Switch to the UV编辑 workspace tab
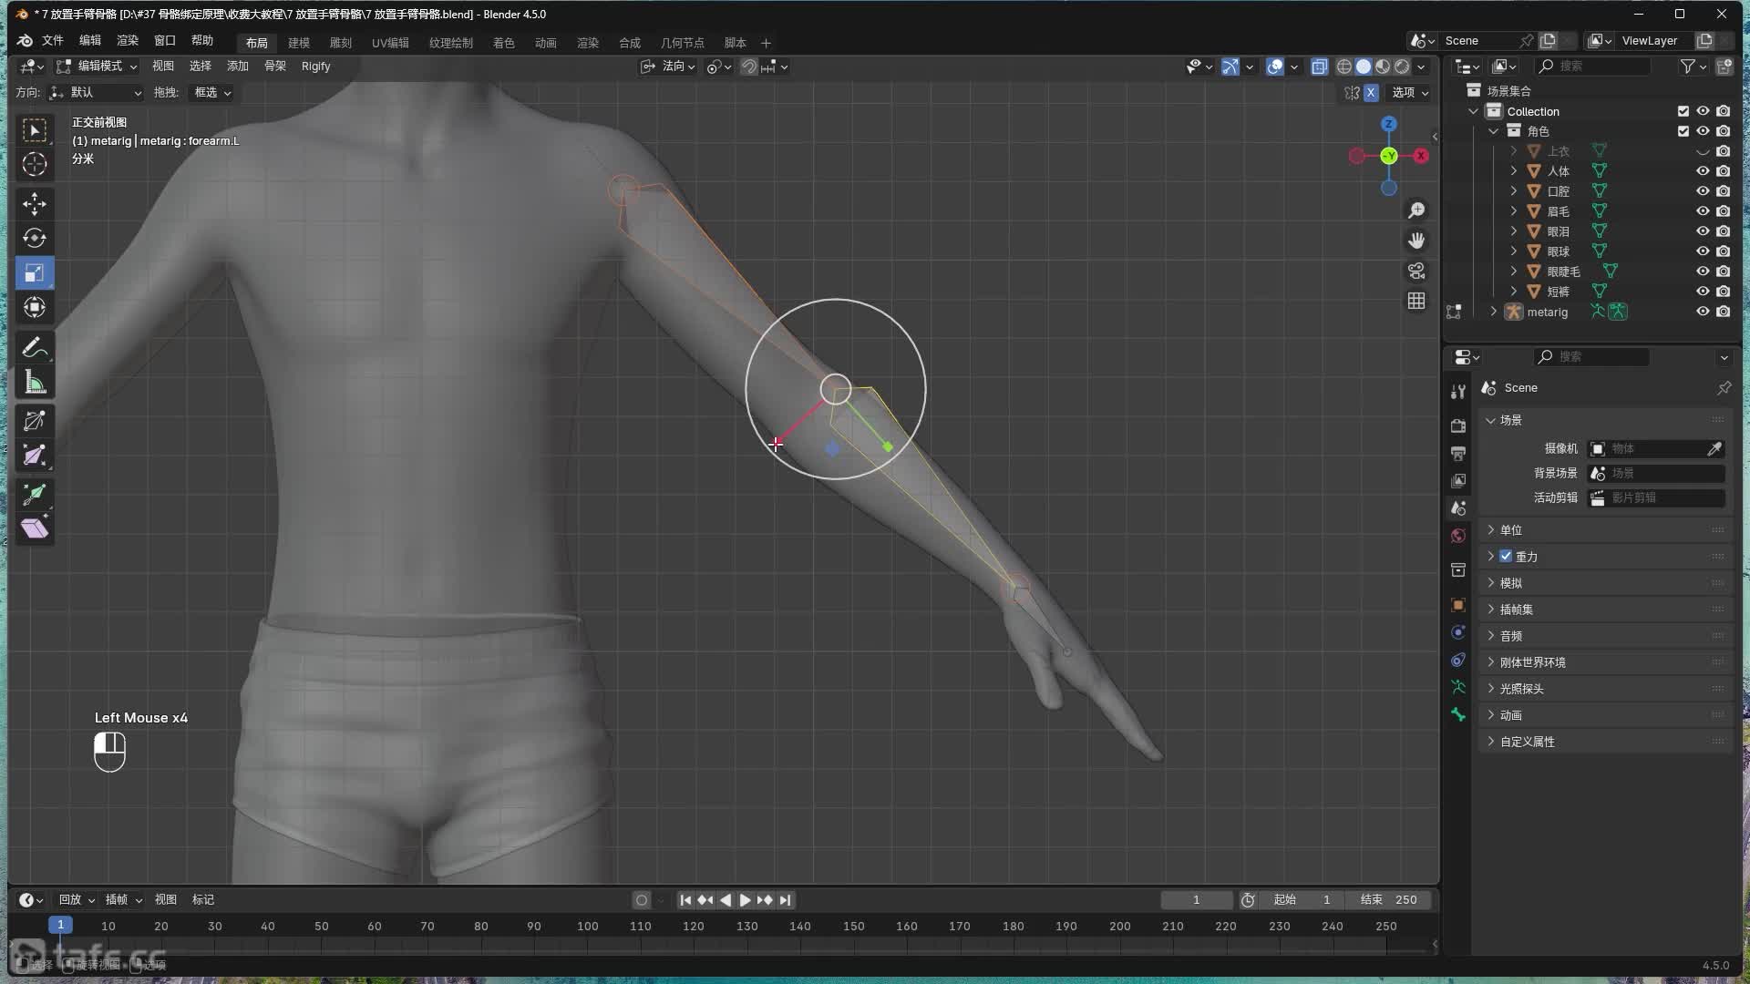 (x=389, y=43)
